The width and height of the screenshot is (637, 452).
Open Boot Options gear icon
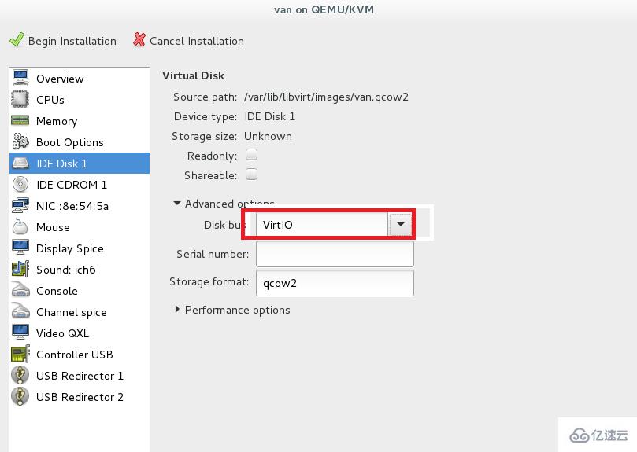coord(20,142)
